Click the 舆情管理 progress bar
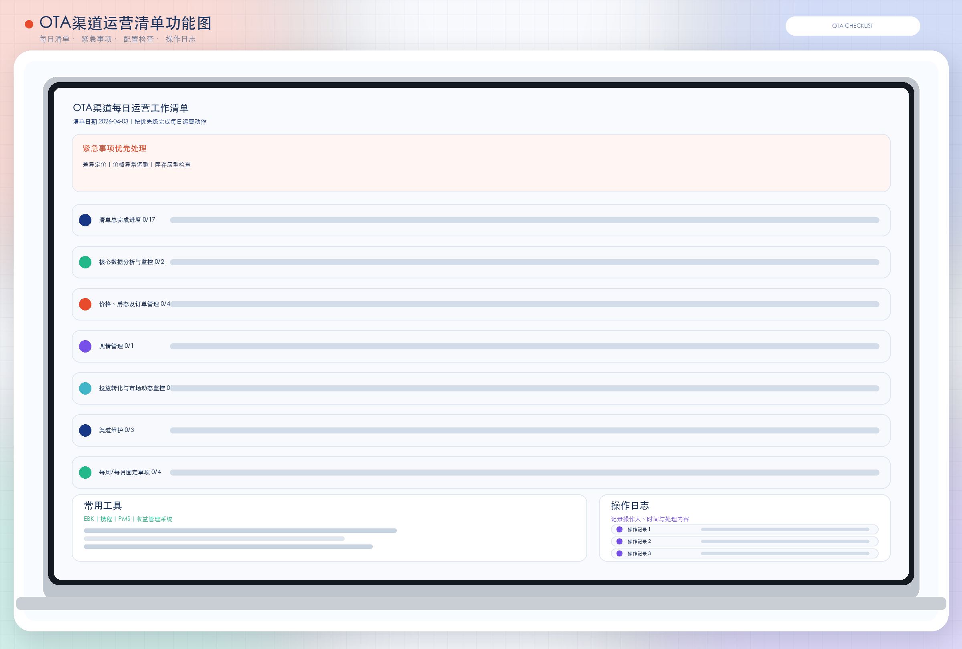962x649 pixels. (524, 346)
